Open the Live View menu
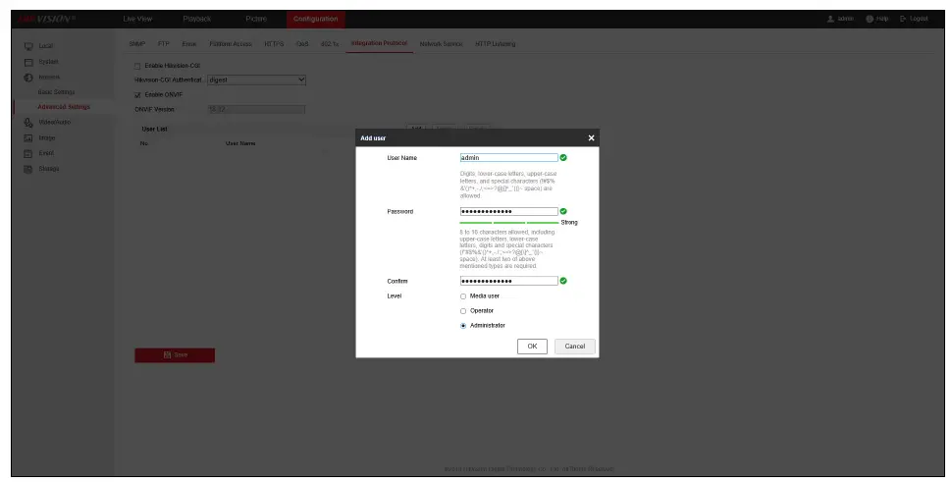 coord(137,19)
